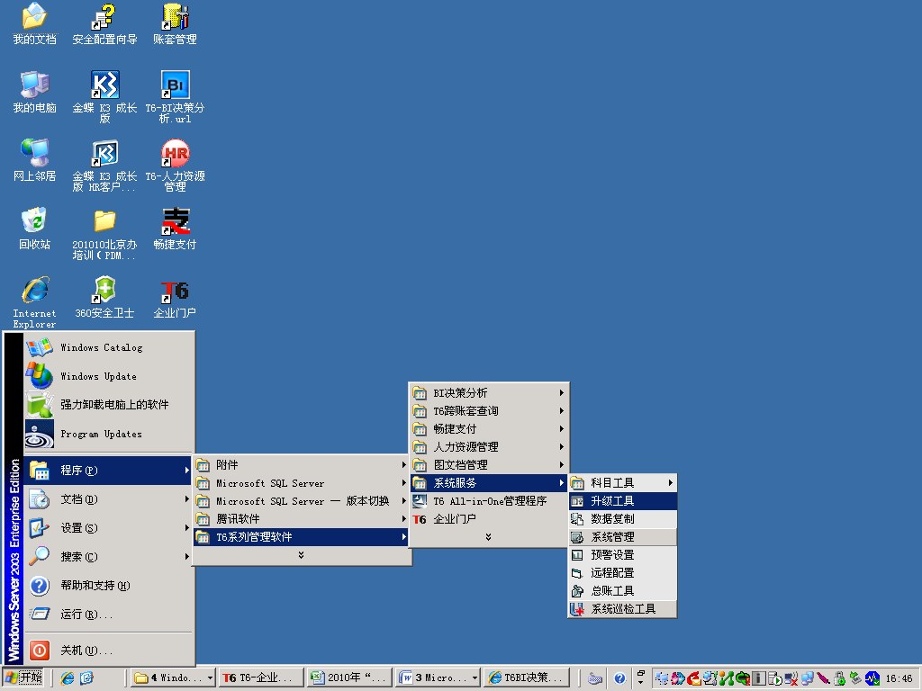Expand 畅捷支付 submenu folder
This screenshot has width=922, height=691.
tap(489, 429)
